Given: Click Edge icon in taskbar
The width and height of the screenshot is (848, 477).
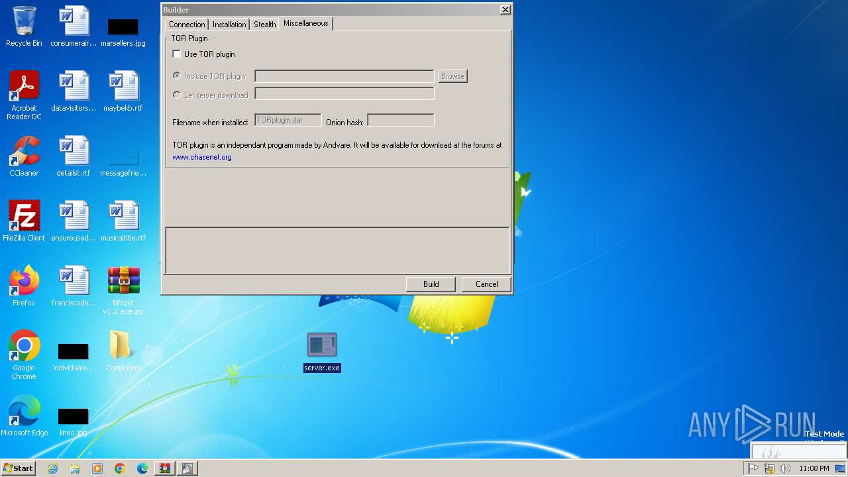Looking at the screenshot, I should 142,468.
